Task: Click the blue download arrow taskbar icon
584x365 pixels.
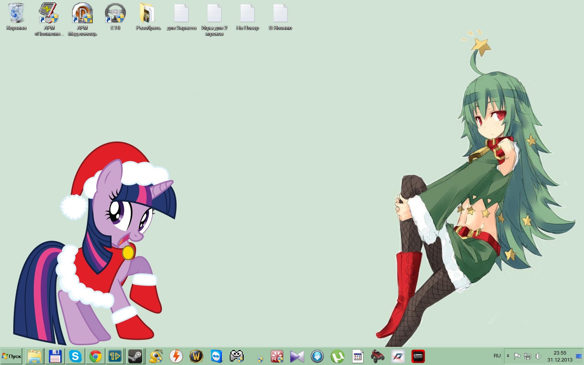Action: point(317,356)
